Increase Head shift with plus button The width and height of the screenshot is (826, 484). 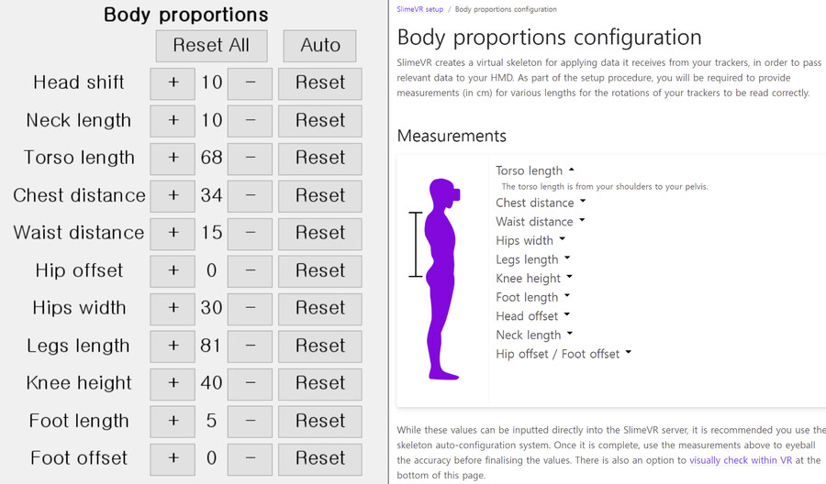point(173,83)
